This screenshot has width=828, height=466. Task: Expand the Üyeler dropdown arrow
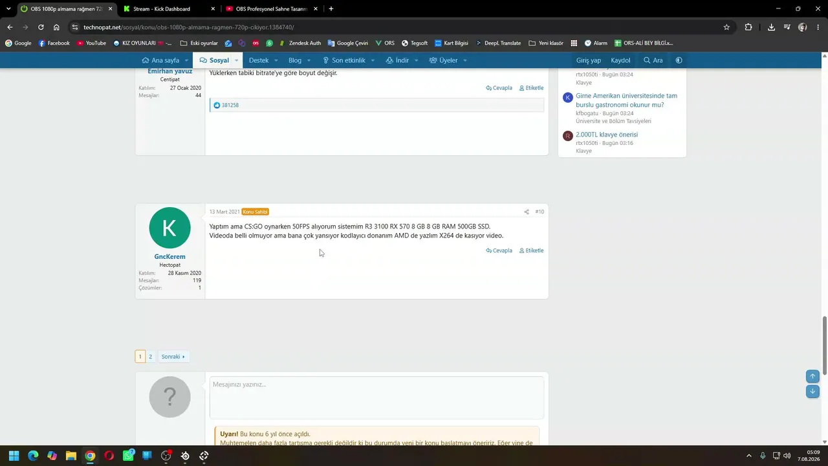(x=464, y=60)
